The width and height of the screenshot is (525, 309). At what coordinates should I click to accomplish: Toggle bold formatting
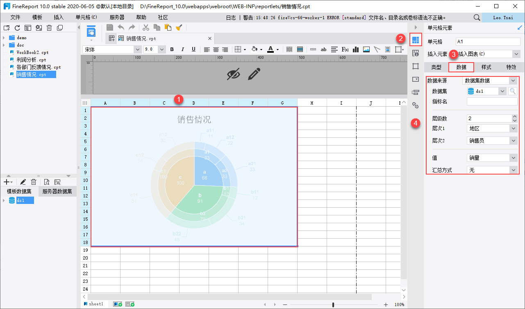tap(172, 49)
